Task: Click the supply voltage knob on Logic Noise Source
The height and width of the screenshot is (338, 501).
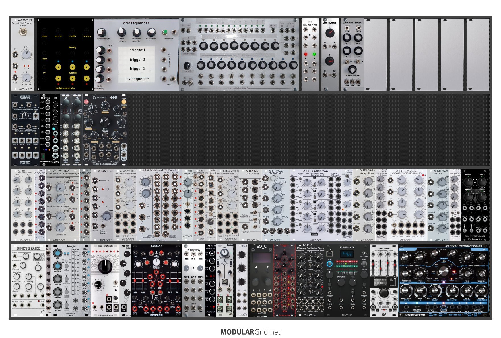Action: [x=352, y=69]
